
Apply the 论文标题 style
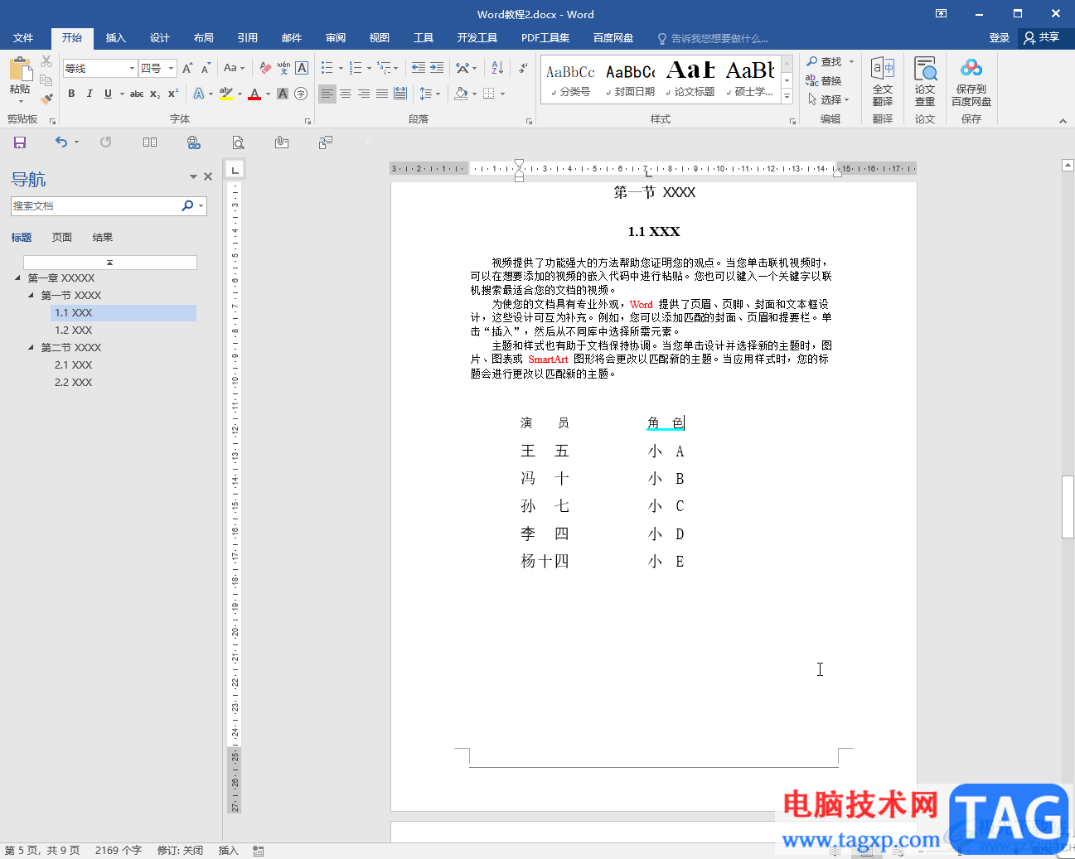pyautogui.click(x=690, y=80)
